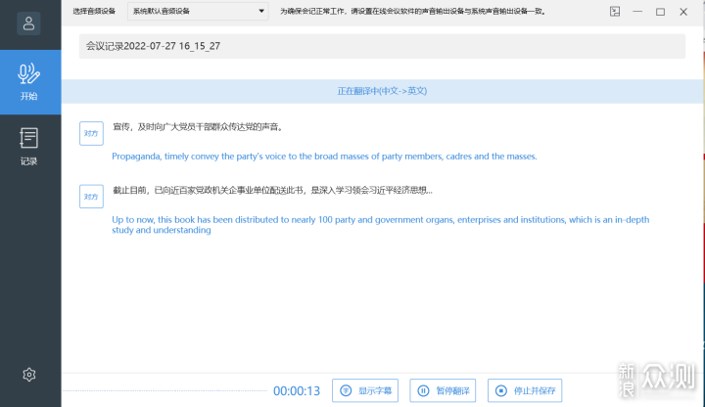The width and height of the screenshot is (705, 407).
Task: Click 停止并保存 stop and save button
Action: [525, 390]
